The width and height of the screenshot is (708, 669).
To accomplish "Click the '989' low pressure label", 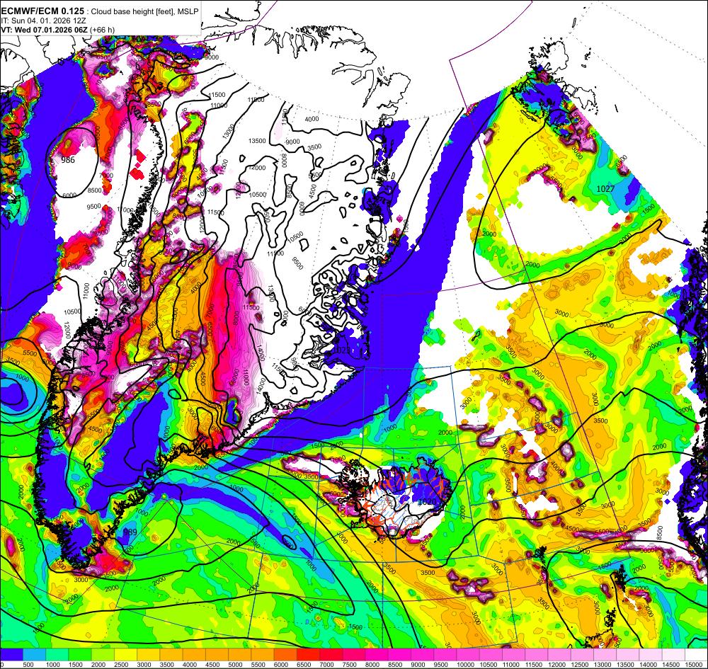I will coord(130,532).
